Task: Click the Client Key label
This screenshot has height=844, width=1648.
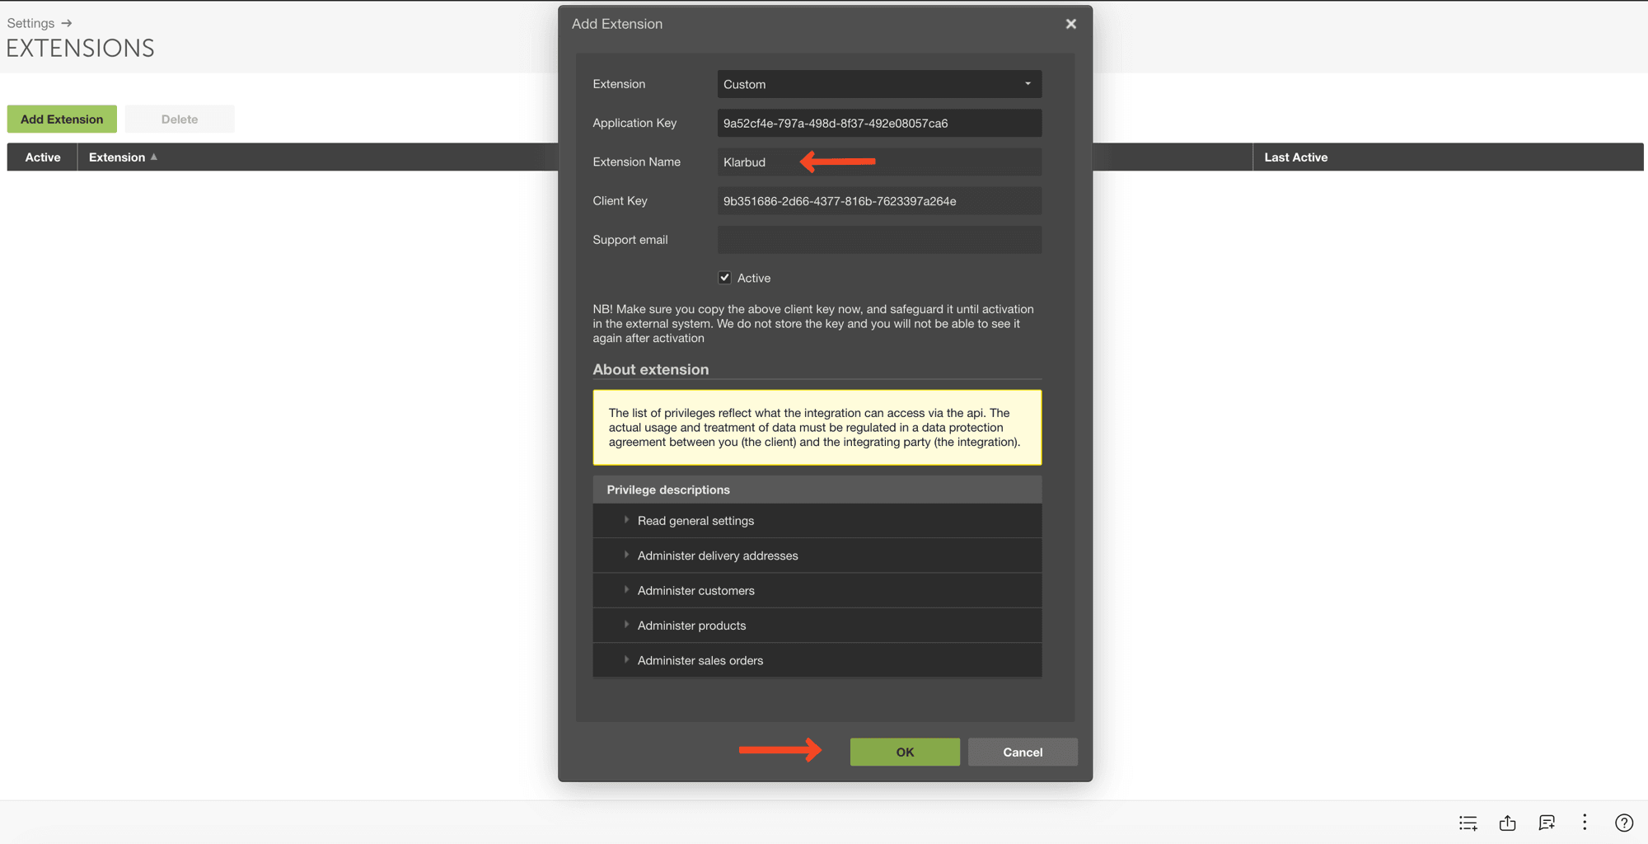Action: (620, 201)
